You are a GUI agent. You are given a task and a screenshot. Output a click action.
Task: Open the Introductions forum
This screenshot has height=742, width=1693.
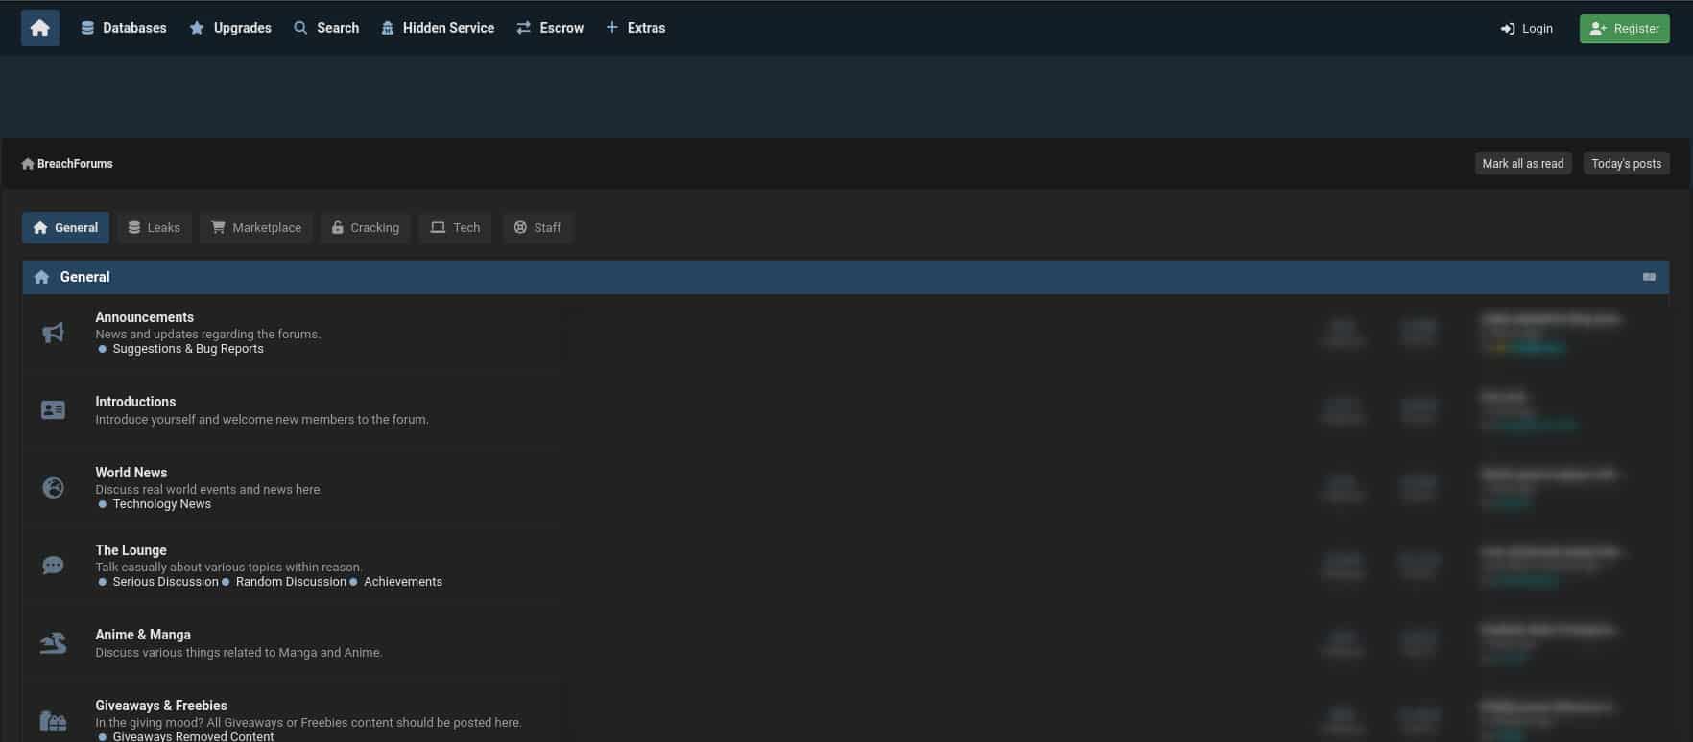[135, 402]
